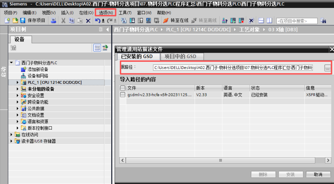334x184 pixels.
Task: Click project tree column view icon
Action: click(x=101, y=29)
